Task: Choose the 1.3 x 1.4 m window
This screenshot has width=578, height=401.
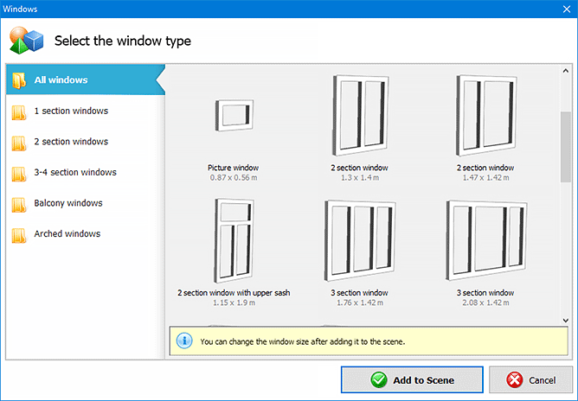Action: [x=360, y=115]
